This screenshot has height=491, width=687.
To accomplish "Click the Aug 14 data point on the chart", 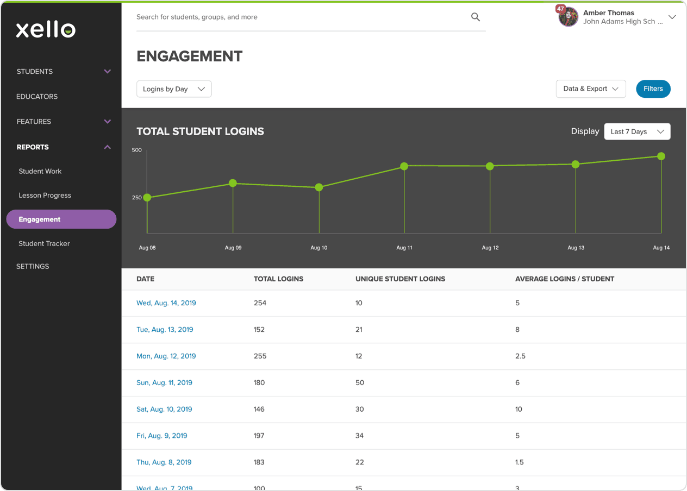I will 661,156.
